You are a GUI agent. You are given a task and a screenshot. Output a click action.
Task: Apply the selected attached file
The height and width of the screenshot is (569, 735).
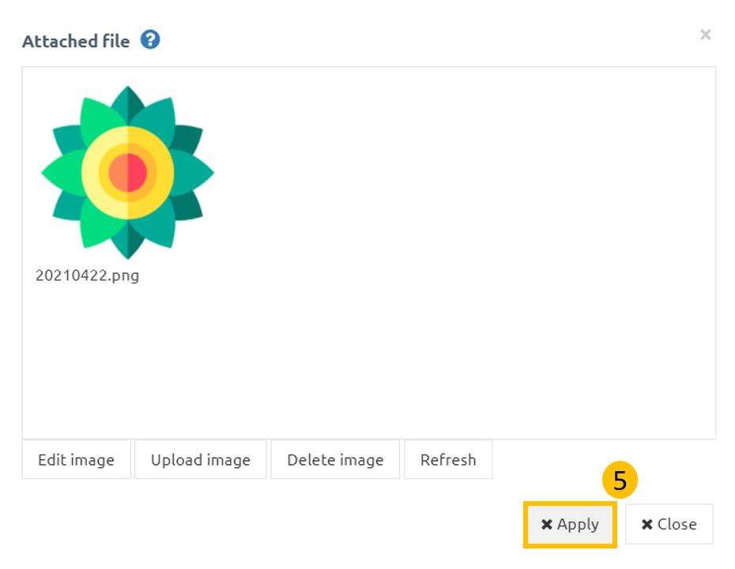[x=570, y=524]
